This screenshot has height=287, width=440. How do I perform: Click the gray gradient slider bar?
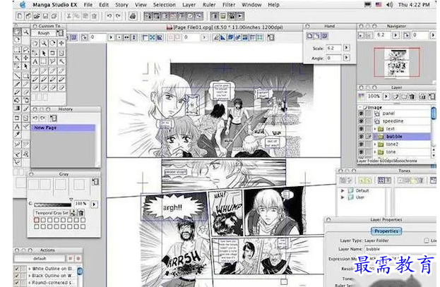coord(52,205)
